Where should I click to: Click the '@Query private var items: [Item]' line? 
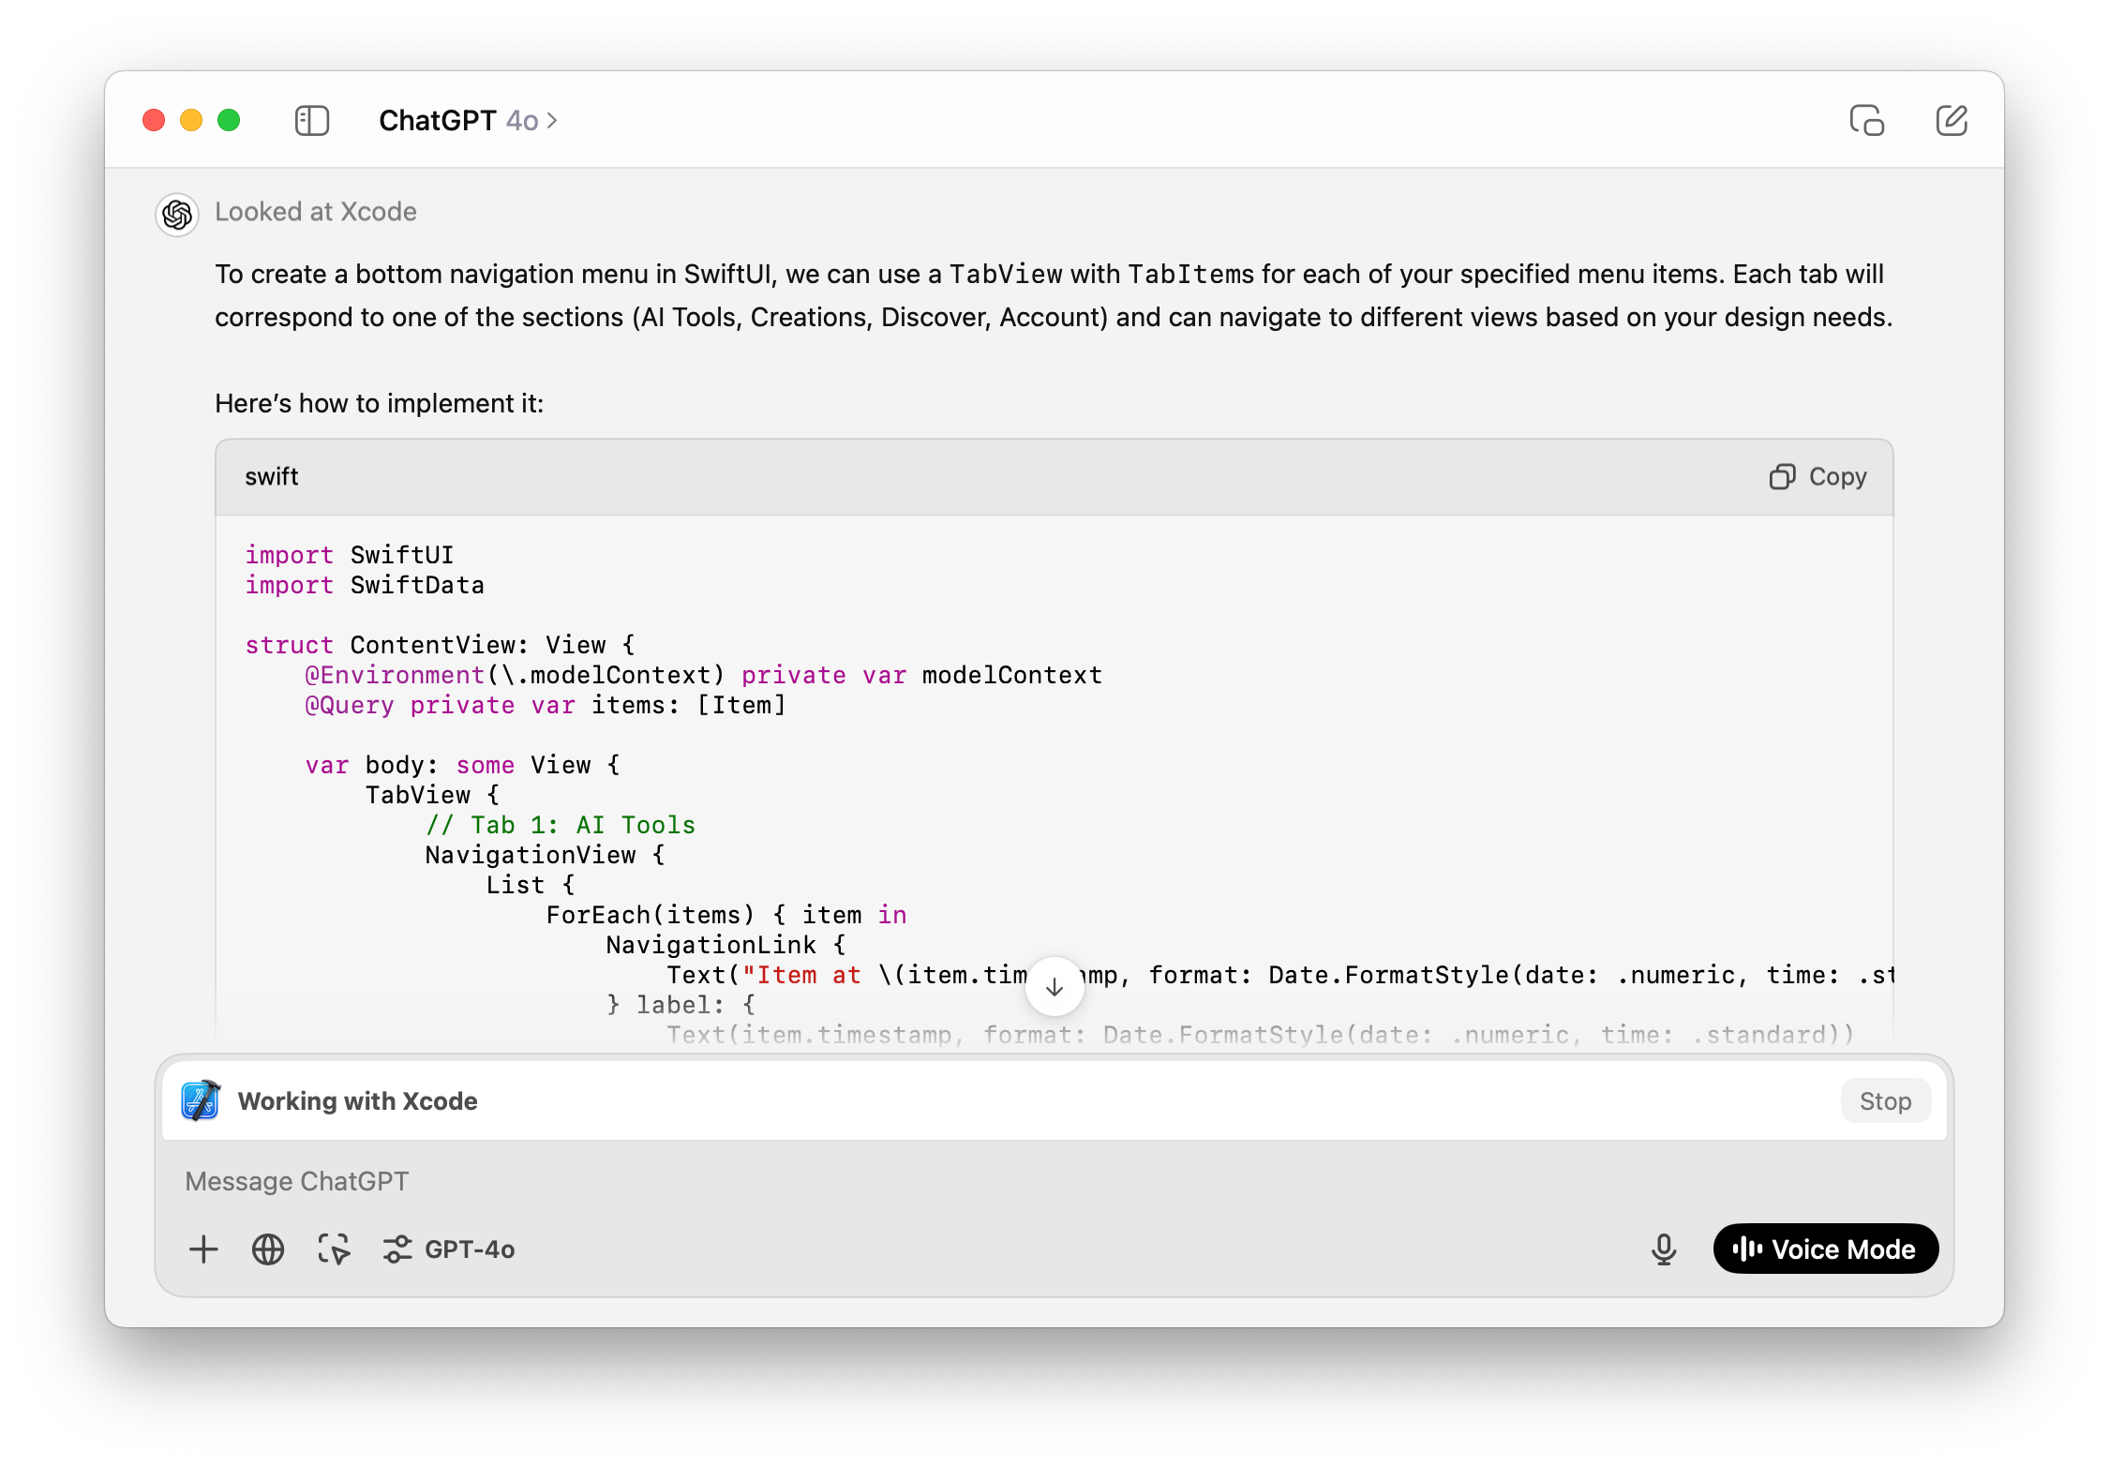point(546,705)
